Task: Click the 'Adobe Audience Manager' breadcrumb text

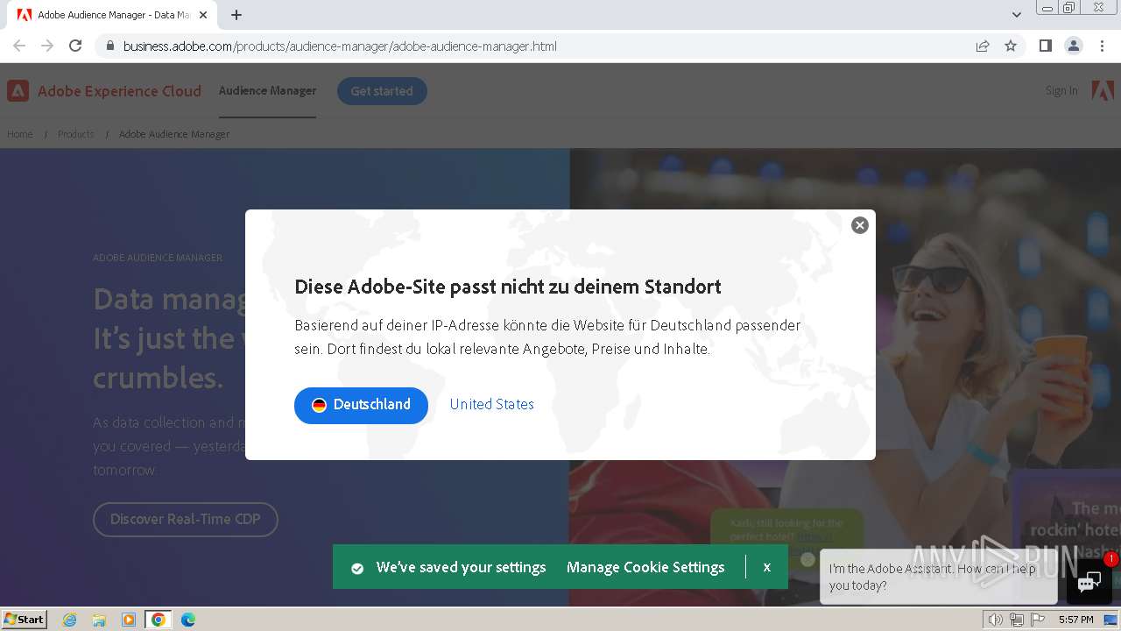Action: point(174,134)
